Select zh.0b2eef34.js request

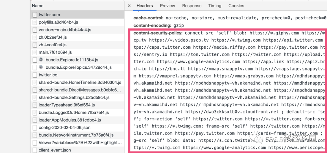pyautogui.click(x=77, y=37)
